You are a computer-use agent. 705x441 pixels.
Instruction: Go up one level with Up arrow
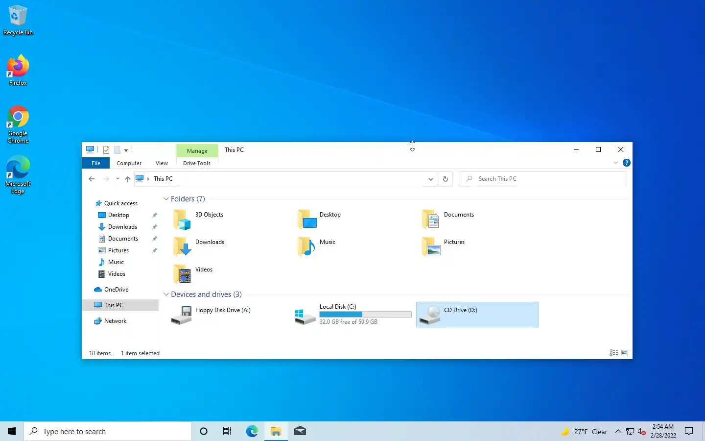(x=128, y=179)
